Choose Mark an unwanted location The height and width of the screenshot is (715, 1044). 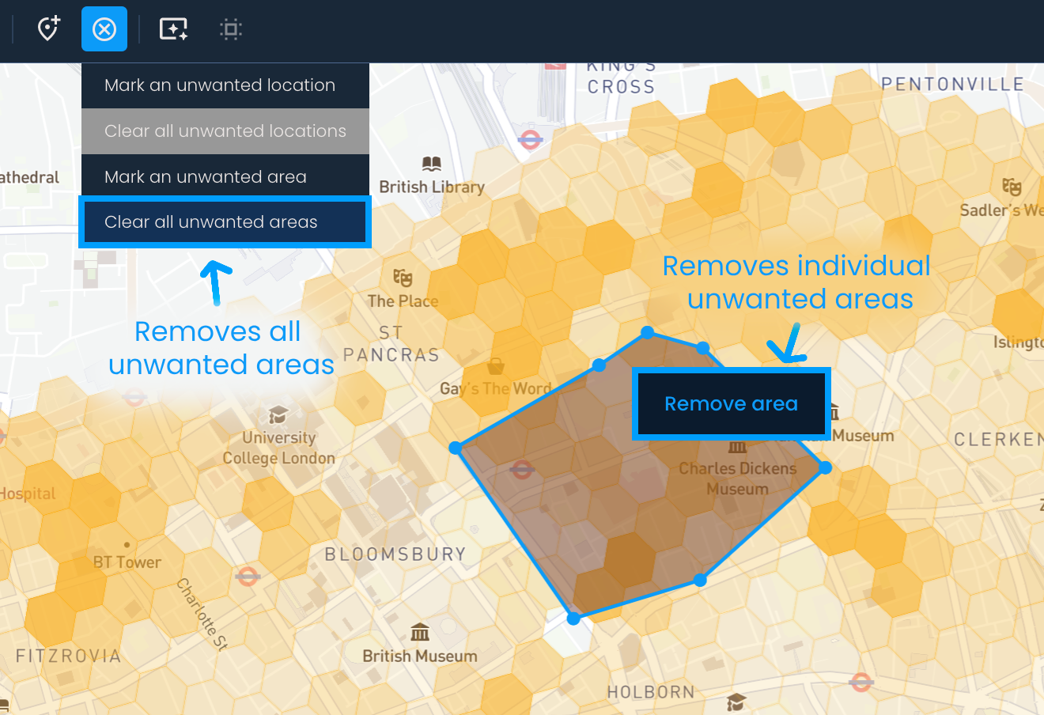tap(225, 85)
